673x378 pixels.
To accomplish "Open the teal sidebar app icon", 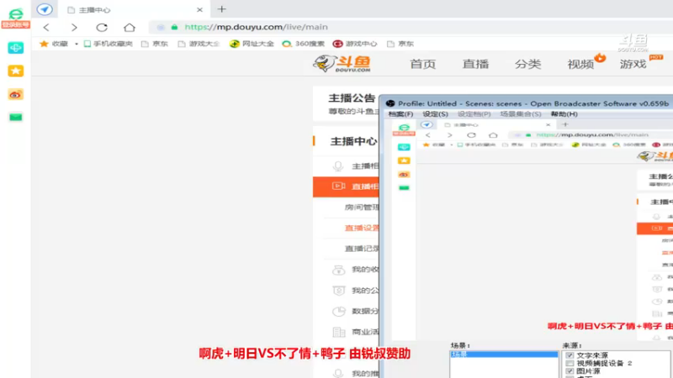I will [15, 48].
